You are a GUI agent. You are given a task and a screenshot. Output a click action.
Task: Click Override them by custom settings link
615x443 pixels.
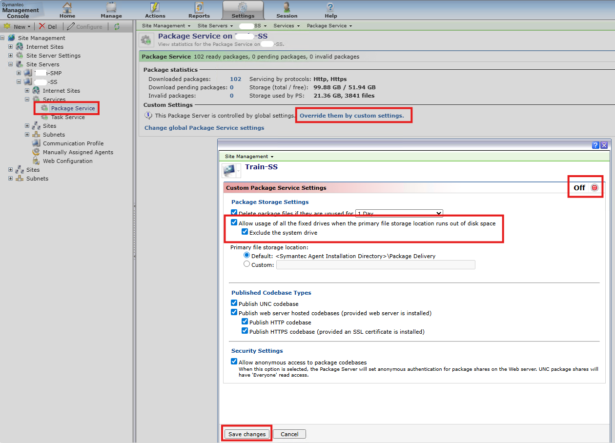352,116
